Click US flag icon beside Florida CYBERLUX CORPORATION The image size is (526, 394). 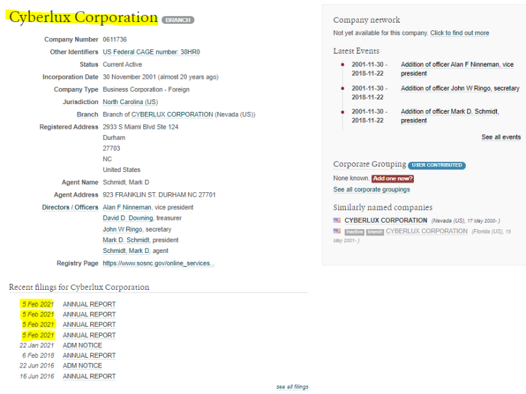click(337, 231)
